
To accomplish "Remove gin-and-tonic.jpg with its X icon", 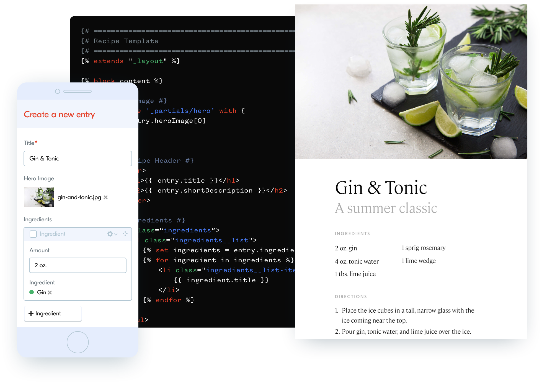I will point(106,198).
